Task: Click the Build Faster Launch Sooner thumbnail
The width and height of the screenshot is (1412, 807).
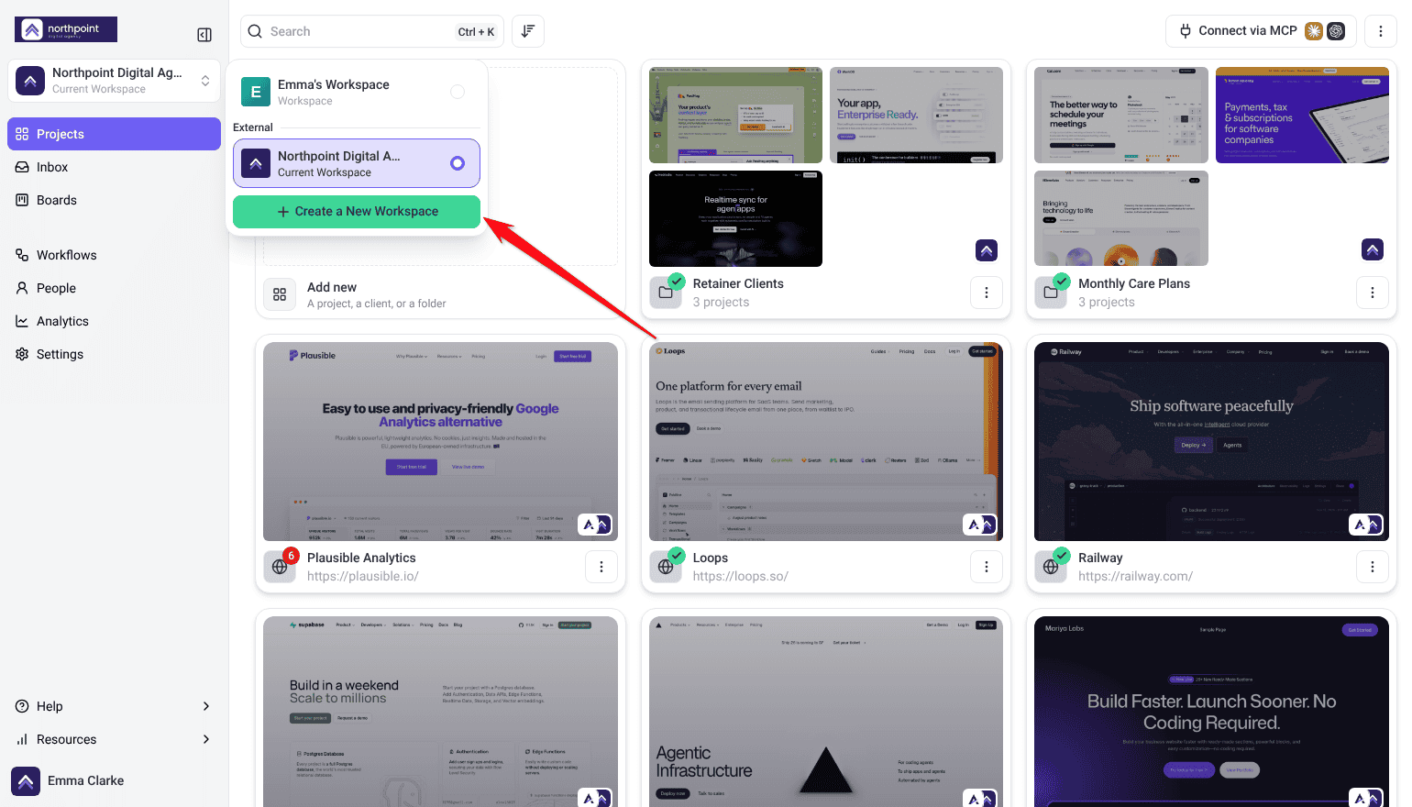Action: click(x=1211, y=712)
